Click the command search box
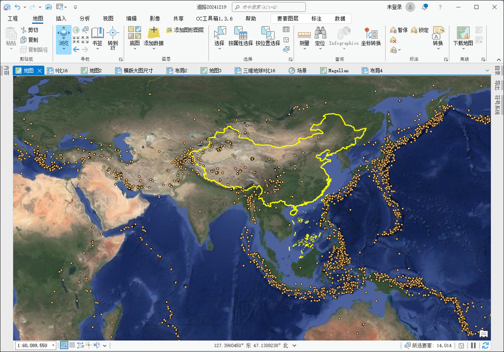The height and width of the screenshot is (352, 504). [x=269, y=7]
